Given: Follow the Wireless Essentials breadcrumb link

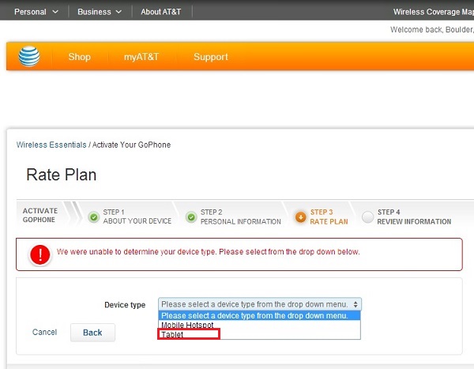Looking at the screenshot, I should click(x=51, y=145).
